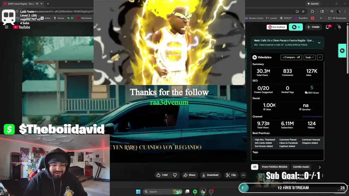Show more filter chips with the right arrow
The height and width of the screenshot is (196, 349).
320,167
